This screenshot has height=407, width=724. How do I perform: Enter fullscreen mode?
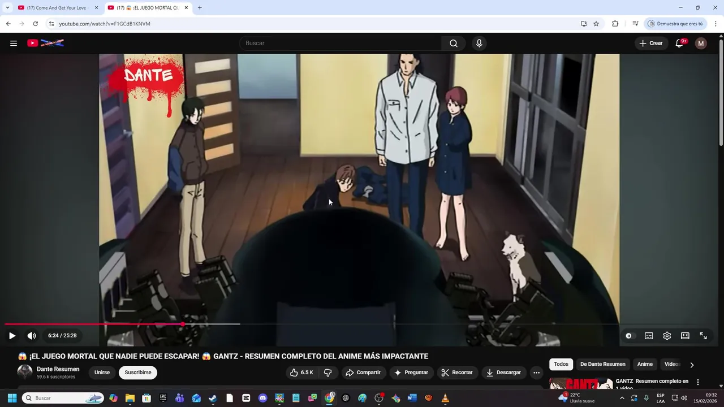[703, 336]
